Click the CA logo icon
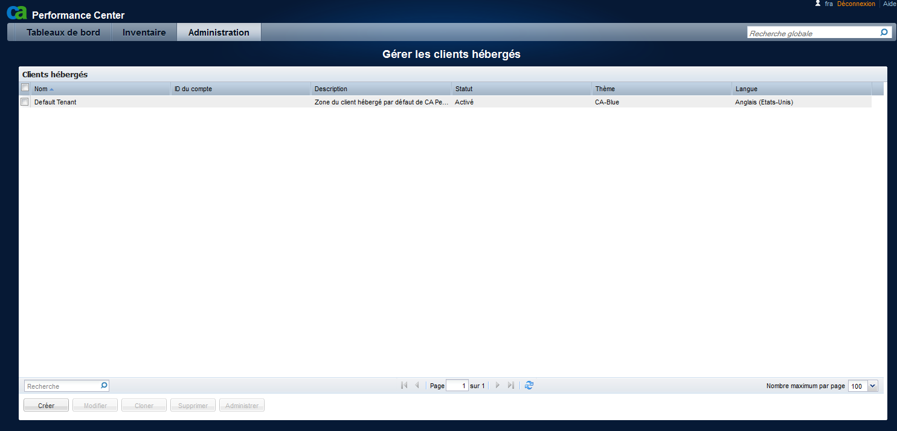The width and height of the screenshot is (897, 431). point(17,12)
